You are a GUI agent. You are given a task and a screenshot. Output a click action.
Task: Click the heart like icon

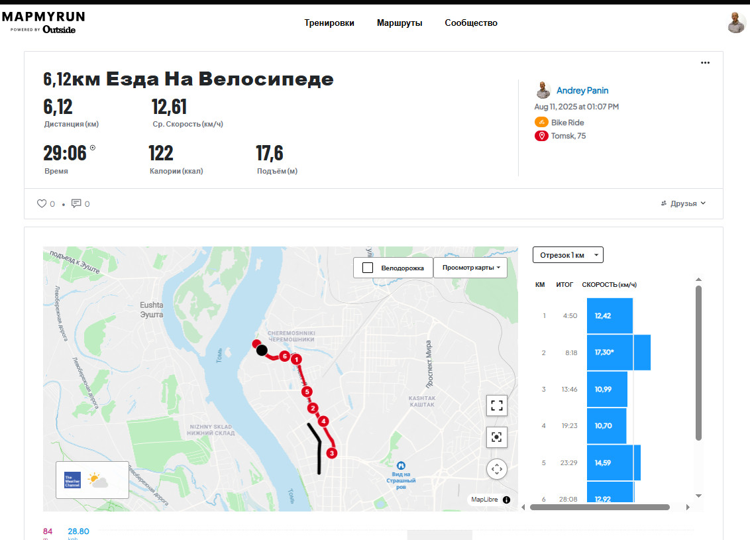pos(42,203)
